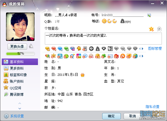
Task: Click the location text 中国 山东 青岛 四方区
Action: [76, 94]
